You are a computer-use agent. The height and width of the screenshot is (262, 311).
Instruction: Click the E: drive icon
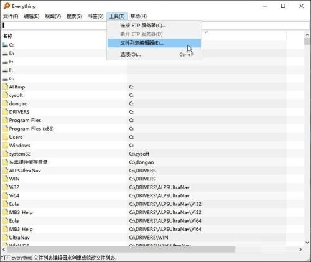click(5, 62)
